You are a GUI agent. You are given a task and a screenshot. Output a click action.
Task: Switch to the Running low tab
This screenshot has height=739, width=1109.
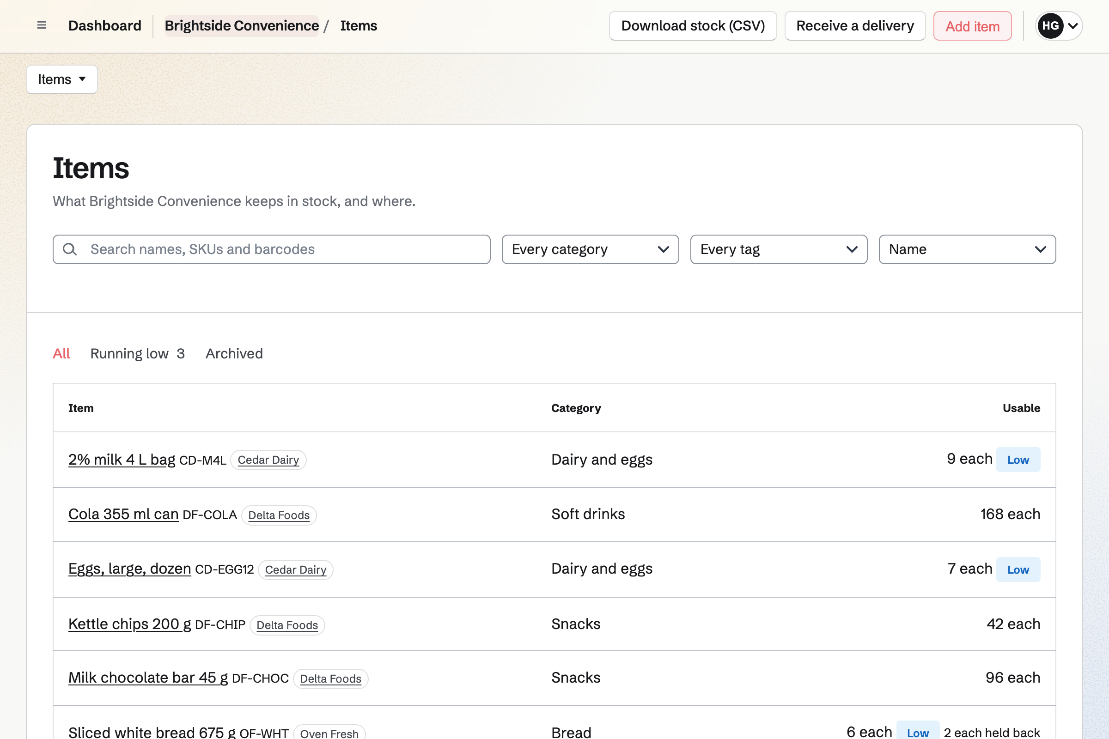coord(137,353)
